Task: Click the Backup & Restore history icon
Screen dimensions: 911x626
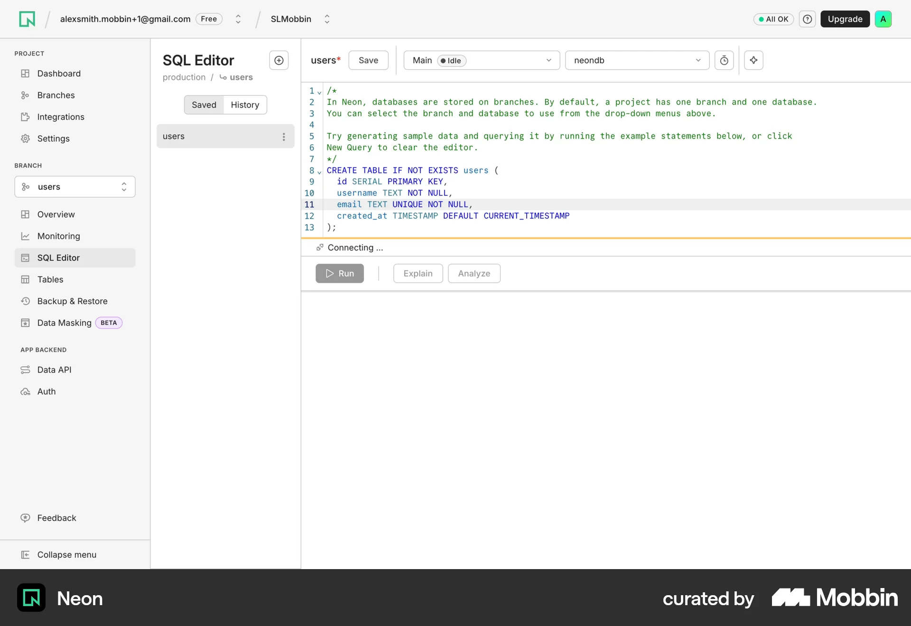Action: [25, 301]
